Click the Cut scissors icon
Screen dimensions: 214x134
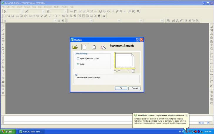(x=30, y=16)
